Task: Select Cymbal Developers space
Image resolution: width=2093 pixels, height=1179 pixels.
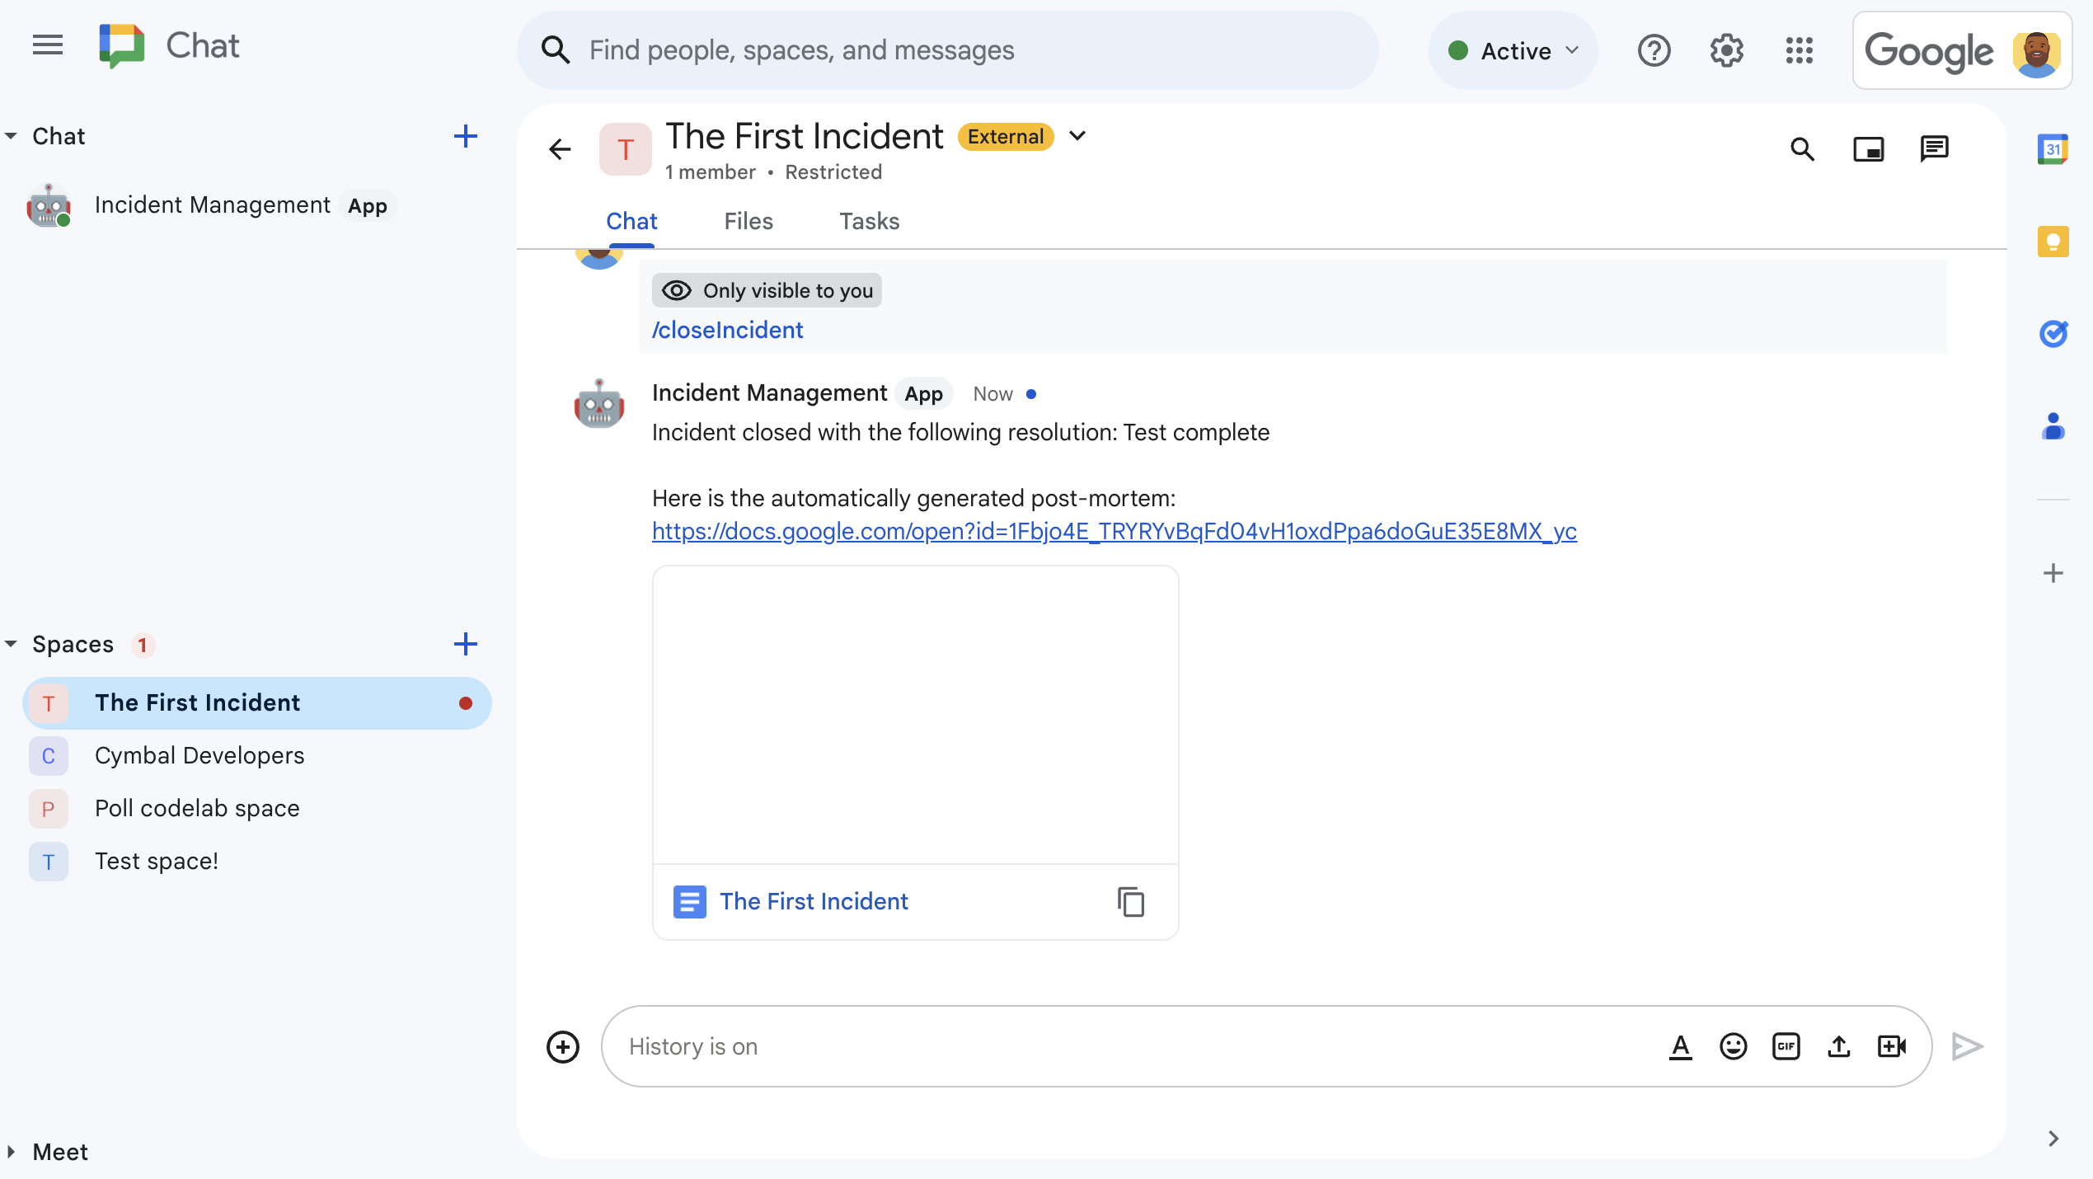Action: 199,755
